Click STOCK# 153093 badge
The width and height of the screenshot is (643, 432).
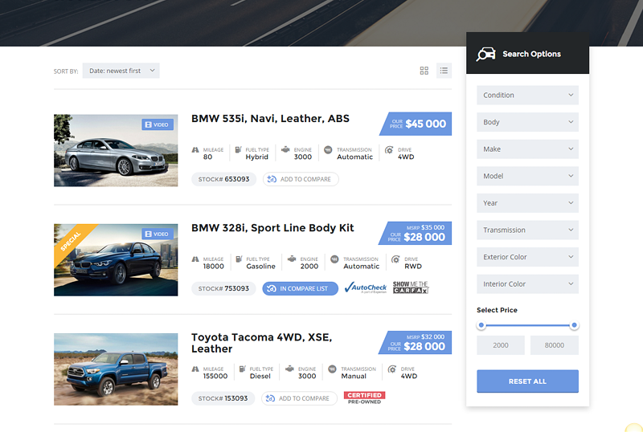223,398
